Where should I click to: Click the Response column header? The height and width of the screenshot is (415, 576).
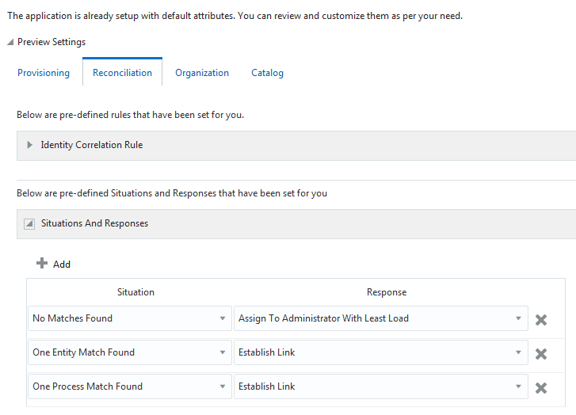pyautogui.click(x=387, y=292)
